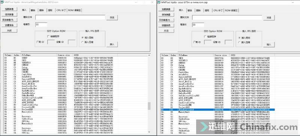Click 浏览 browse button in the asus-b75m .cap window
This screenshot has width=300, height=136.
[x=269, y=18]
